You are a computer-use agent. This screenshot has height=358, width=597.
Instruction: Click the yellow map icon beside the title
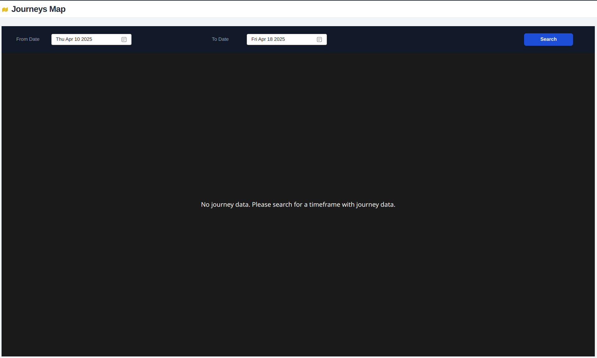(5, 10)
